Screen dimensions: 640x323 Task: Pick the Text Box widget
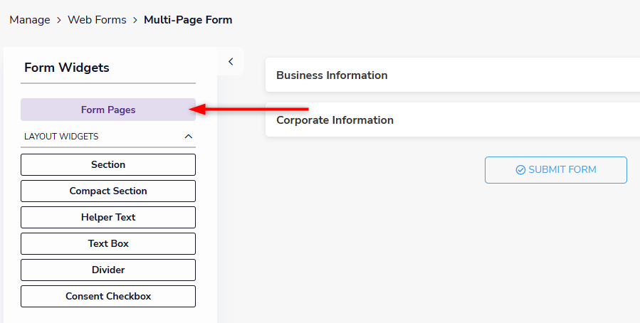click(x=108, y=243)
